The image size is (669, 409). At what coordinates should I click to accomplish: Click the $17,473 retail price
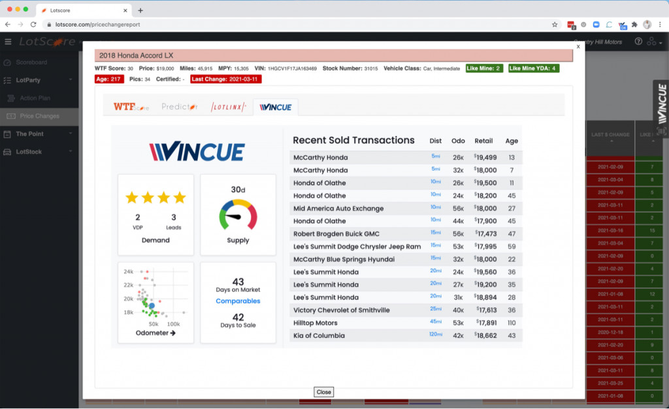coord(485,234)
